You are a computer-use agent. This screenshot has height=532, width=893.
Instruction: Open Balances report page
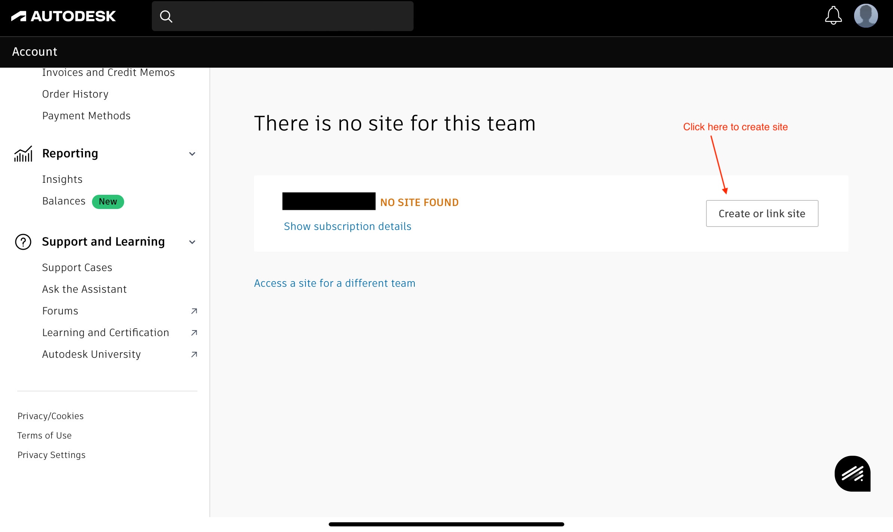tap(64, 201)
